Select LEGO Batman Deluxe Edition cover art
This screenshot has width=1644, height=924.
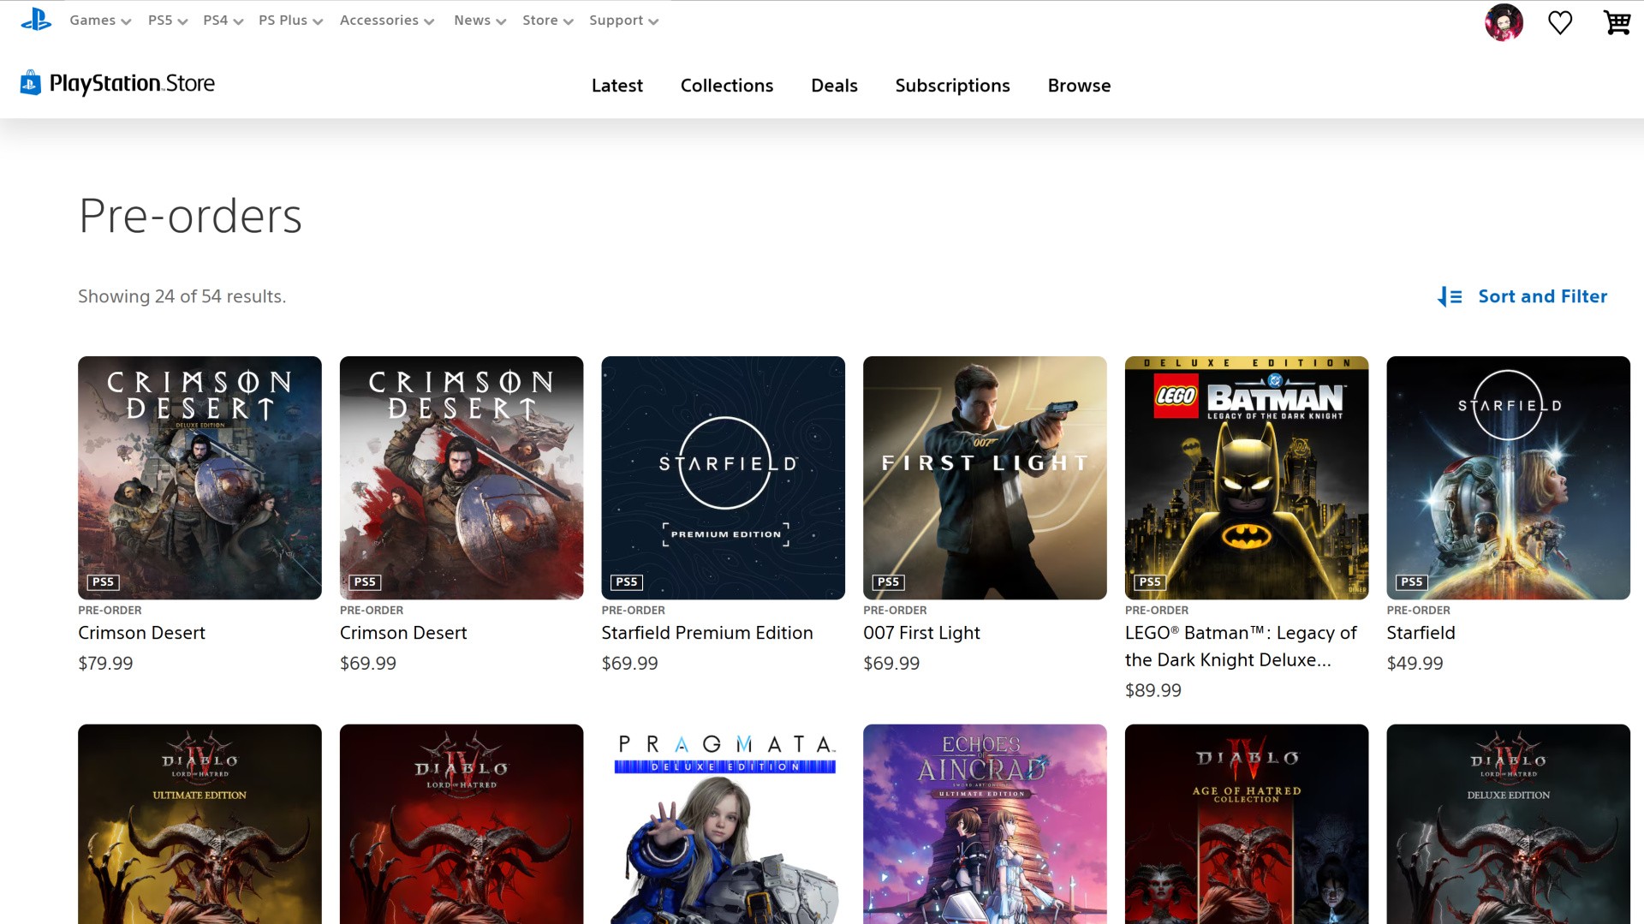pyautogui.click(x=1246, y=478)
